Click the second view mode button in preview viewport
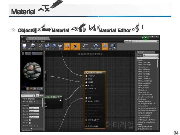 [37, 53]
